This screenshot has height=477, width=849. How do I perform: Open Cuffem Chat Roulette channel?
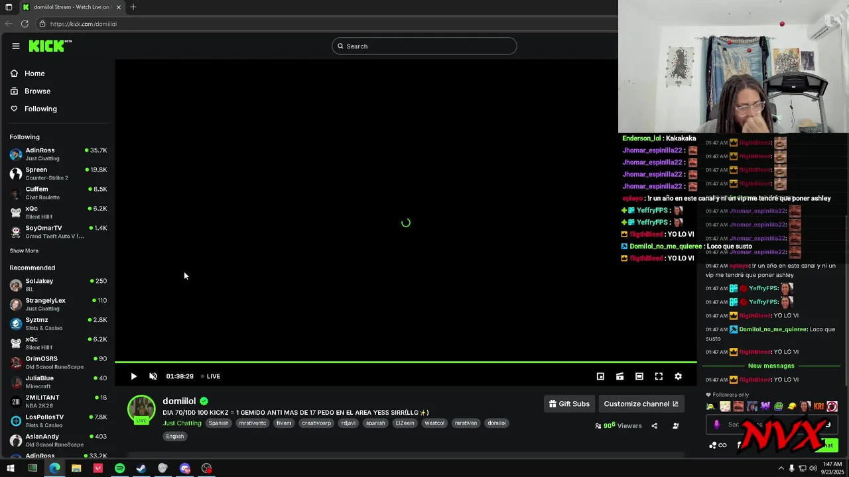tap(58, 193)
